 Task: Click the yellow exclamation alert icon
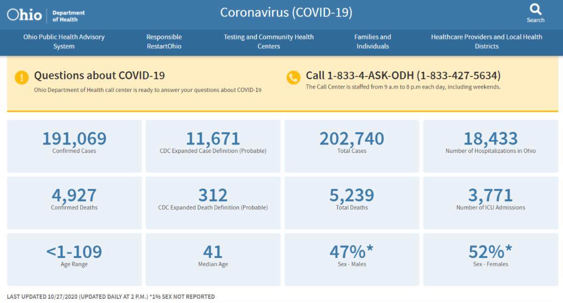point(22,77)
